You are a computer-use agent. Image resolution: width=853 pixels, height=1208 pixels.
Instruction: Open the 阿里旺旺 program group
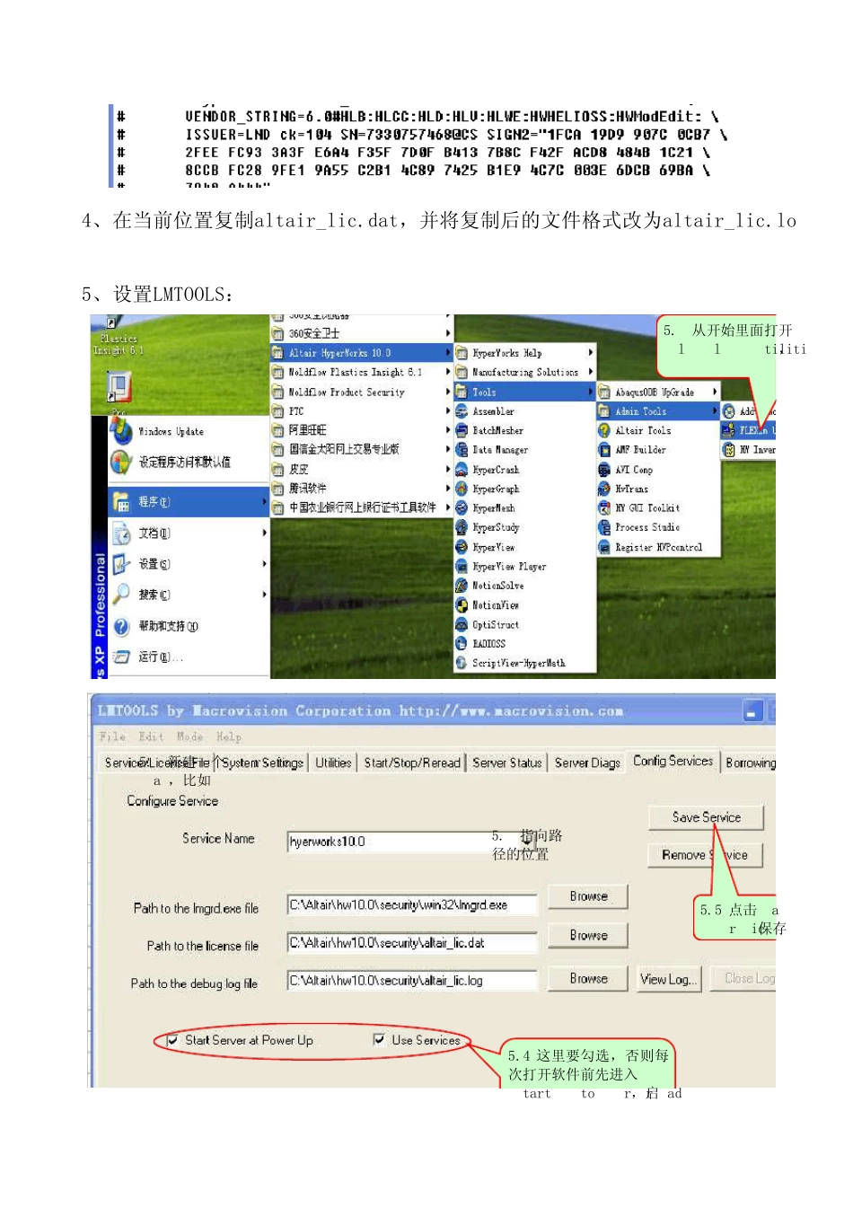tap(361, 430)
